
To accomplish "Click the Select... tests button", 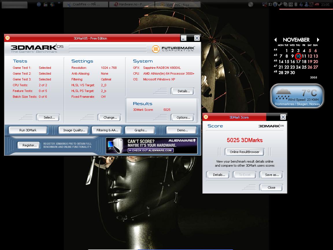I will [48, 117].
